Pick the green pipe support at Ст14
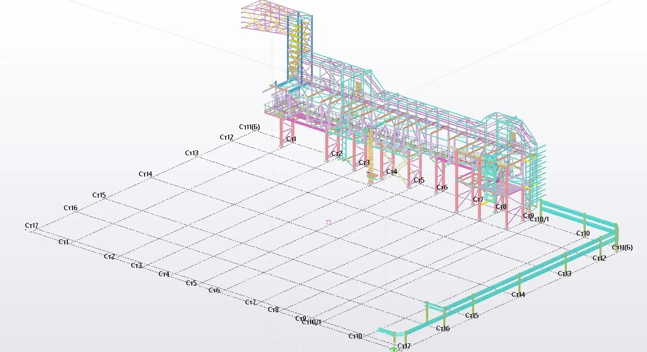 [x=519, y=282]
